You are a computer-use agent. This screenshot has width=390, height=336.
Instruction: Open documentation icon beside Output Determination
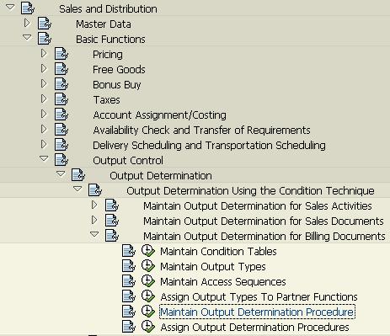coord(78,175)
